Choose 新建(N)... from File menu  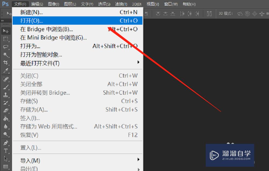[x=77, y=12]
